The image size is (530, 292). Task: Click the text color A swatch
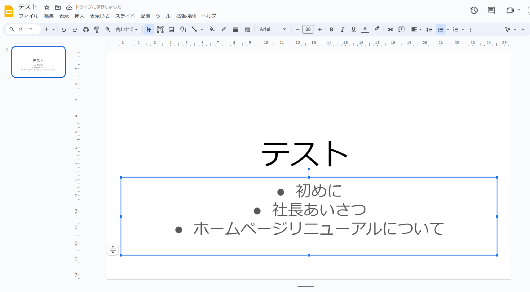(x=365, y=29)
